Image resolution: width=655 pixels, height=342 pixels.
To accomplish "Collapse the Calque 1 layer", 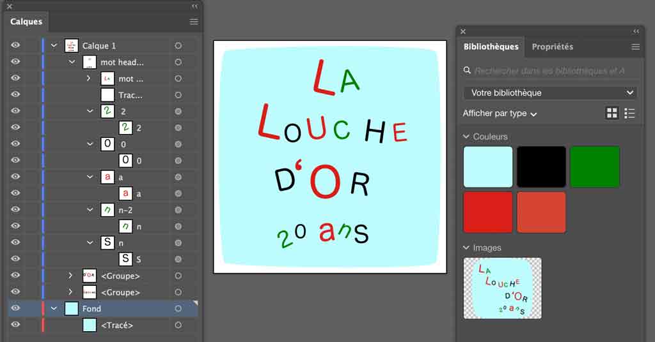I will tap(54, 45).
